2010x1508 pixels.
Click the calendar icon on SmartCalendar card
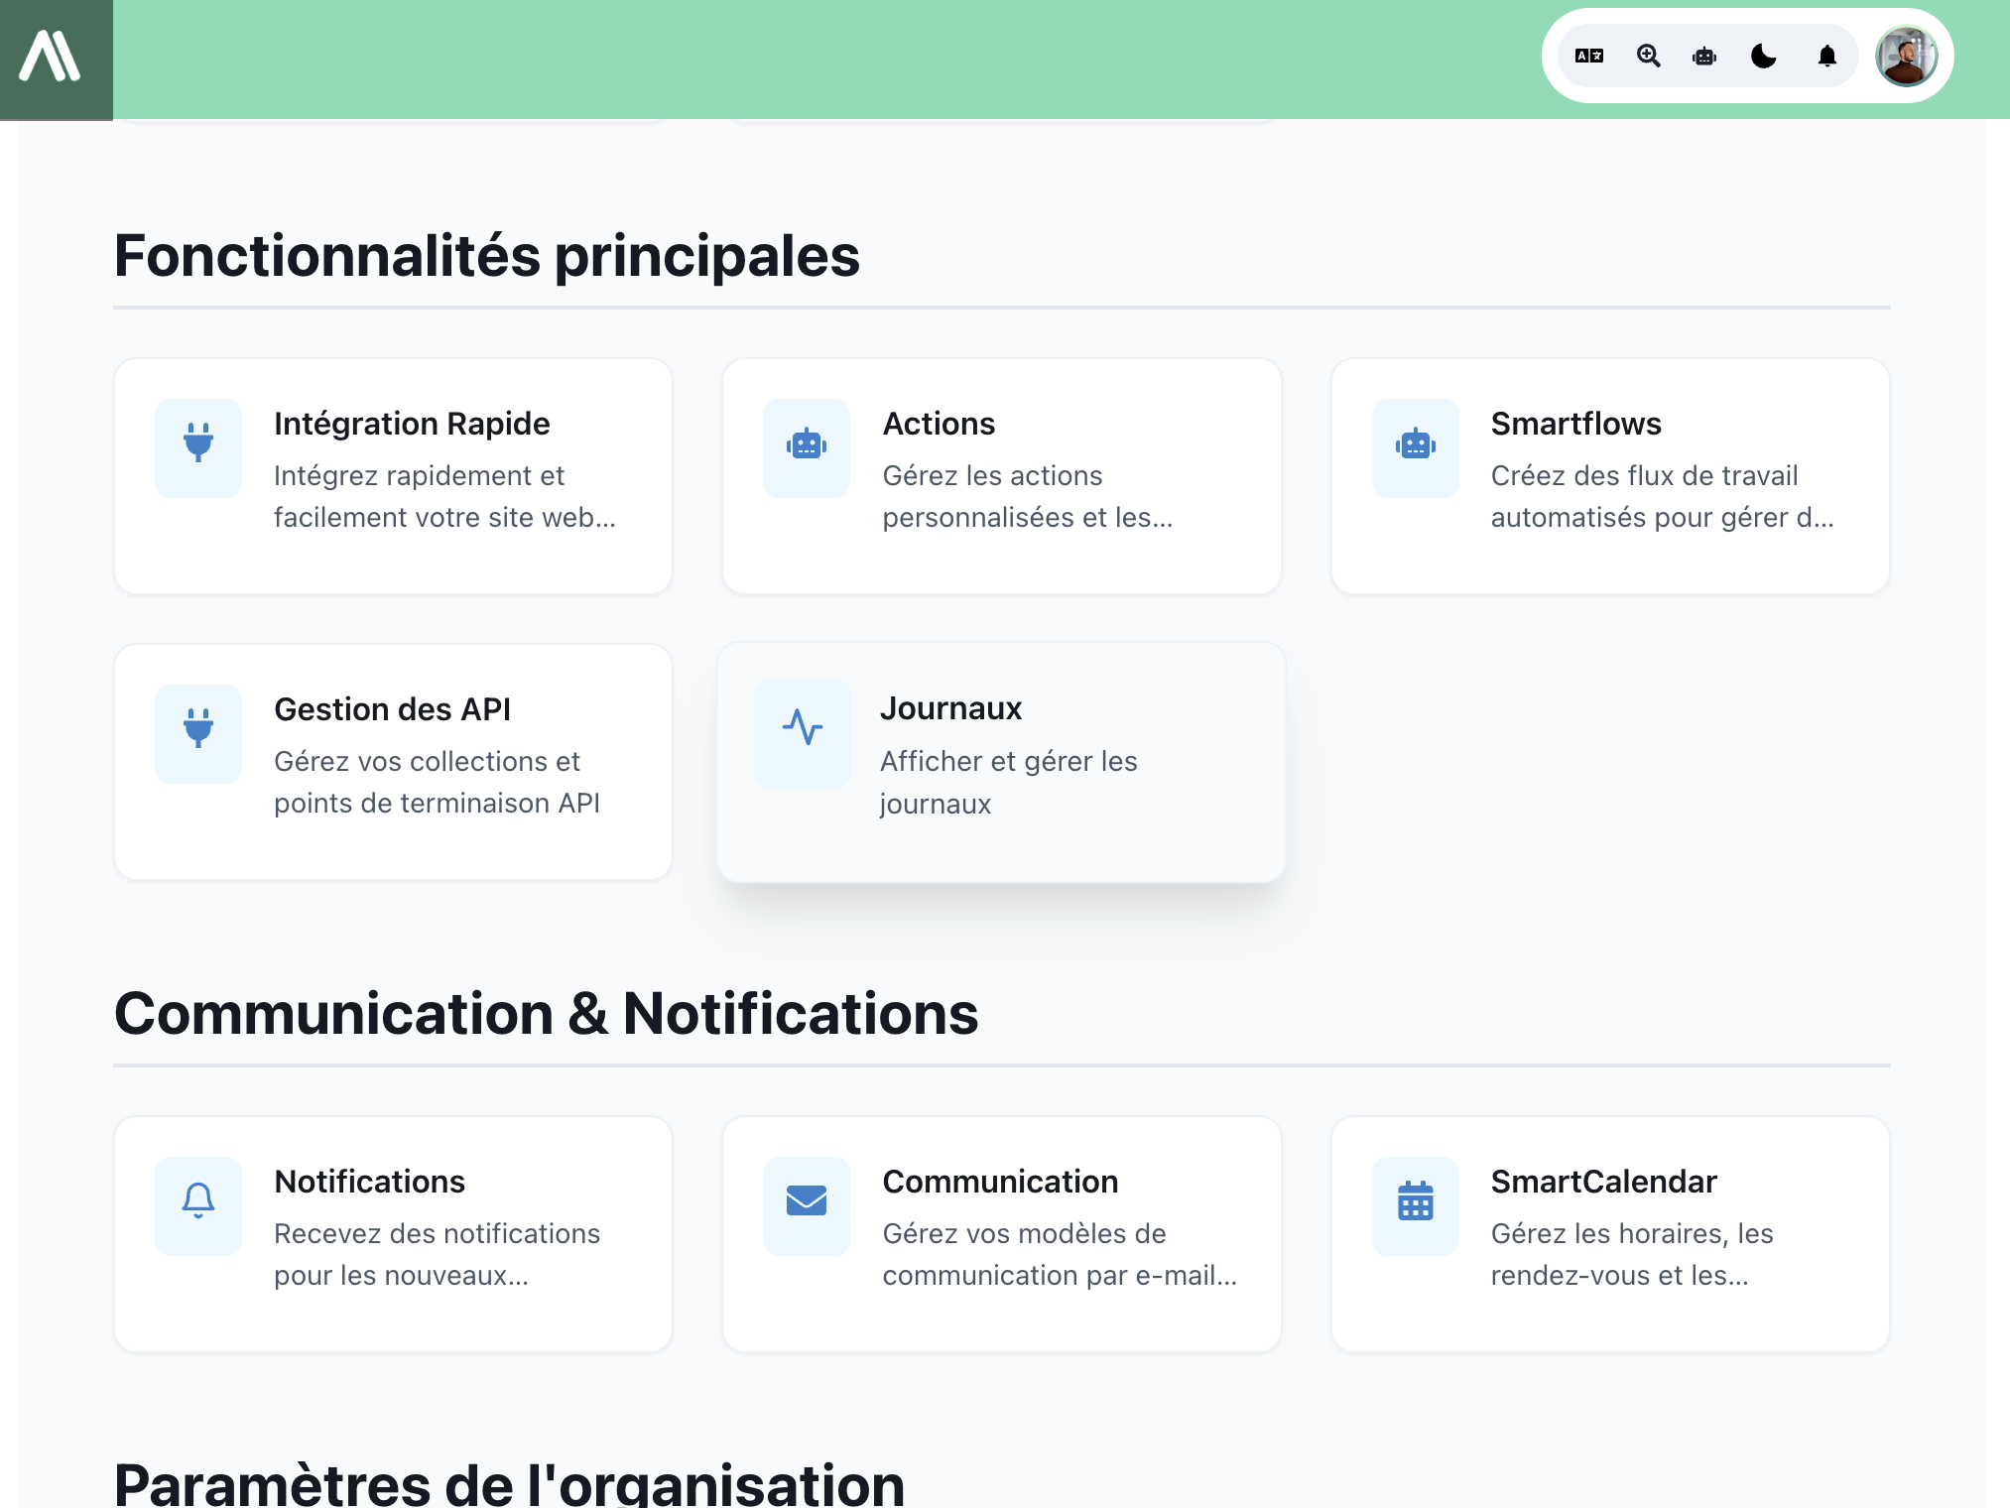point(1415,1201)
